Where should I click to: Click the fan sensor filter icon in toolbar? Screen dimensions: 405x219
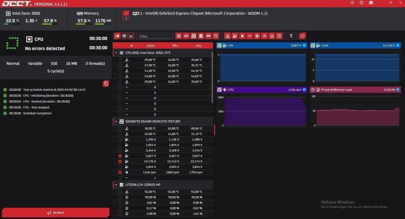click(257, 36)
